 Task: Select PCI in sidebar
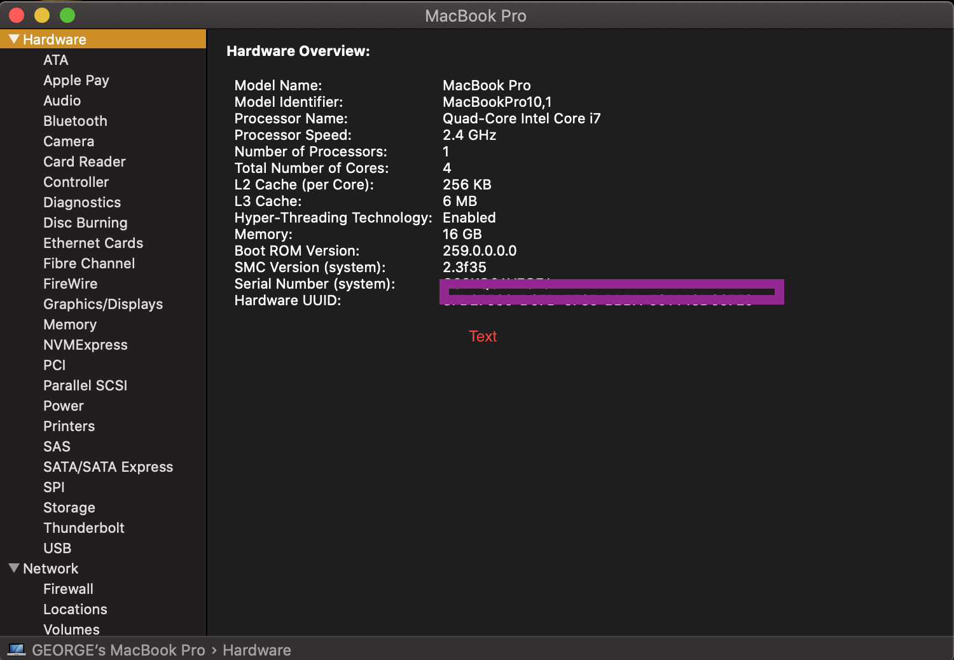[55, 365]
